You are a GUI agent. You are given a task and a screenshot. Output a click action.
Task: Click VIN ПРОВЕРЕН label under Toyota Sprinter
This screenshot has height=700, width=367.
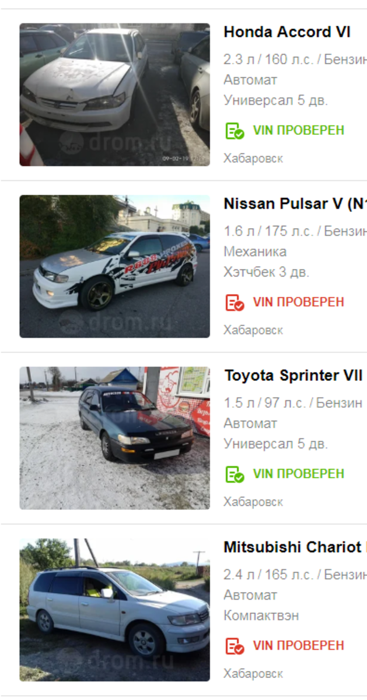click(x=299, y=474)
